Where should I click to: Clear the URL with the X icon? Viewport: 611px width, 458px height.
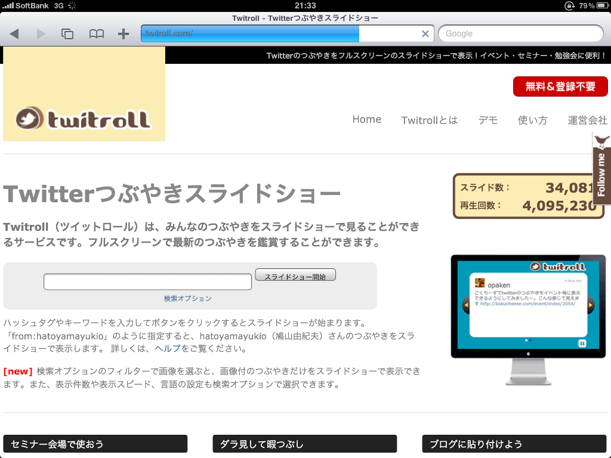coord(425,34)
